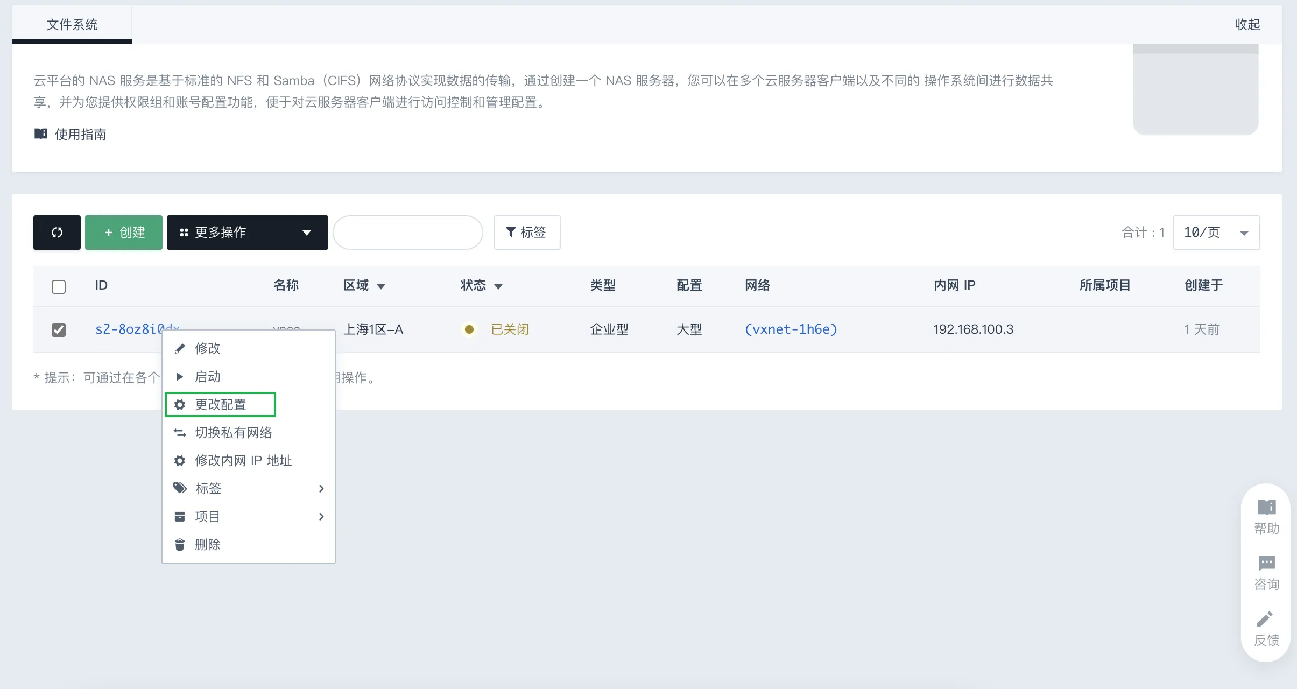
Task: Expand the 项目 submenu chevron
Action: point(321,516)
